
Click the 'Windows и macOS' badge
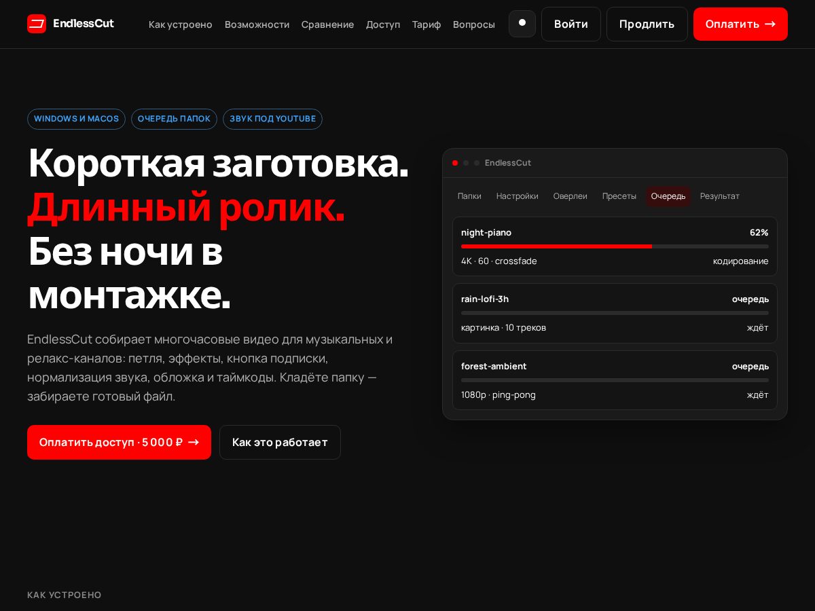(76, 119)
